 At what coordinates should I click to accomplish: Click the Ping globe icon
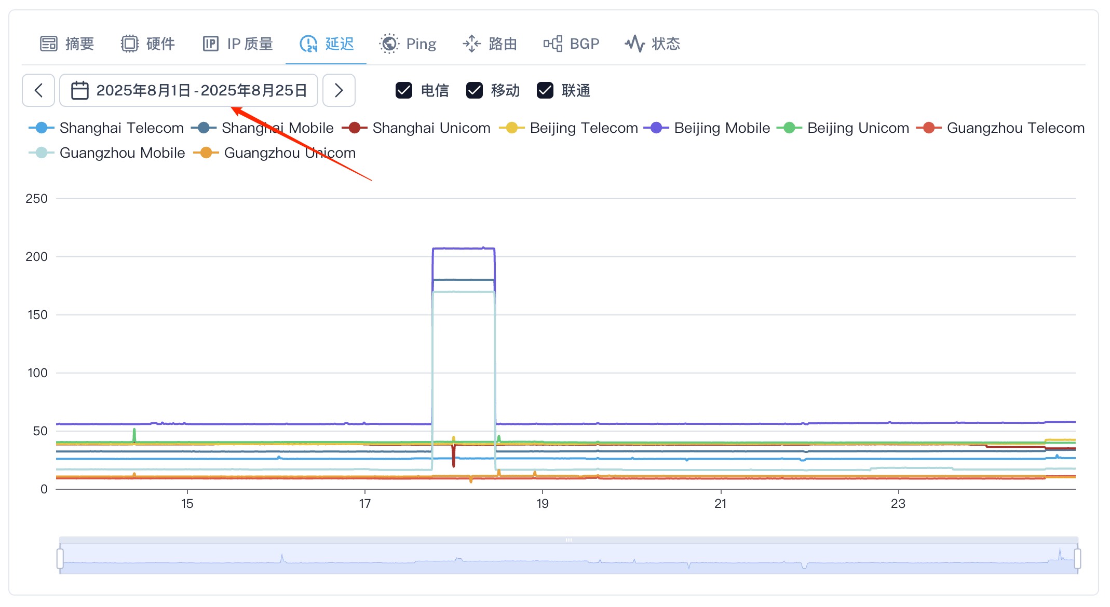click(389, 44)
